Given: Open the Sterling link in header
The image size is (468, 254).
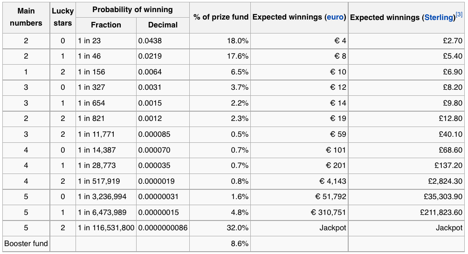Looking at the screenshot, I should [439, 18].
